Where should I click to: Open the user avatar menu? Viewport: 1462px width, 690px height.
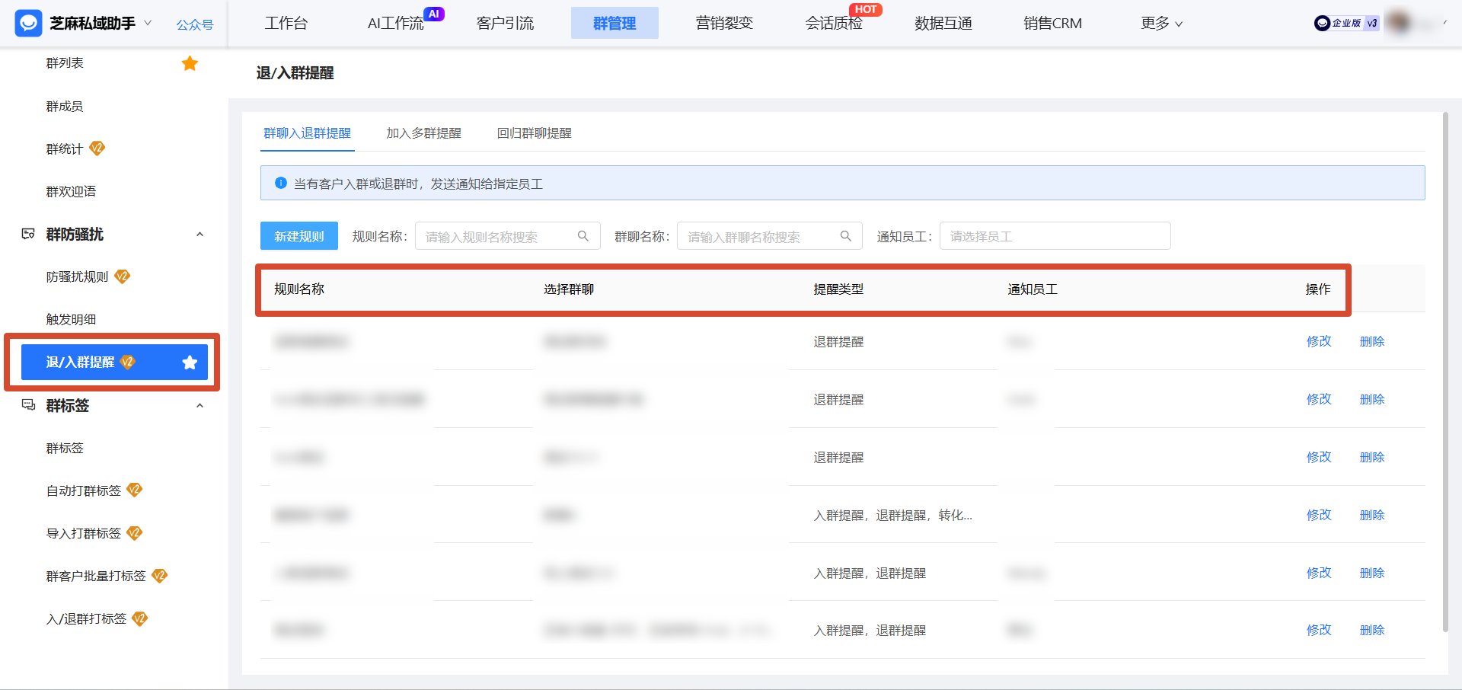[1399, 23]
